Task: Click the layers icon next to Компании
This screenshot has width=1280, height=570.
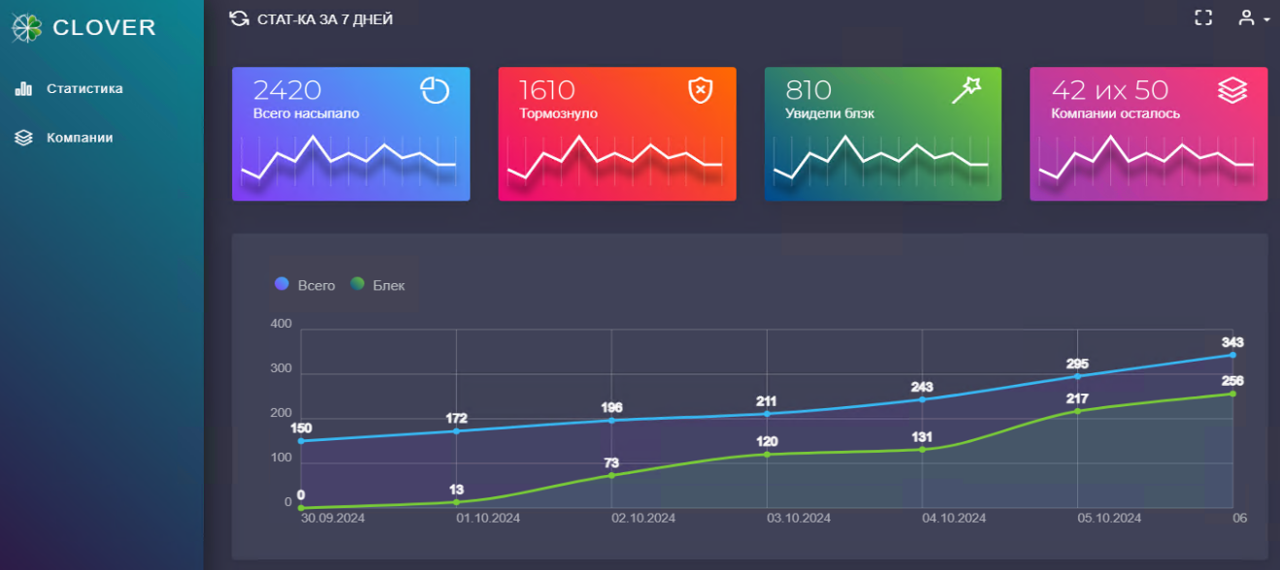Action: (24, 138)
